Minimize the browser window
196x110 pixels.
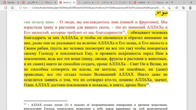184,2
